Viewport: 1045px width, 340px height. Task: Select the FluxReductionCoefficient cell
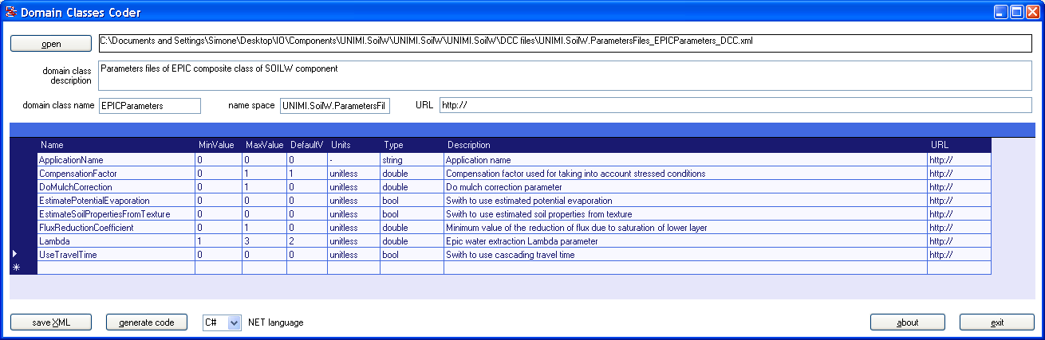coord(116,228)
